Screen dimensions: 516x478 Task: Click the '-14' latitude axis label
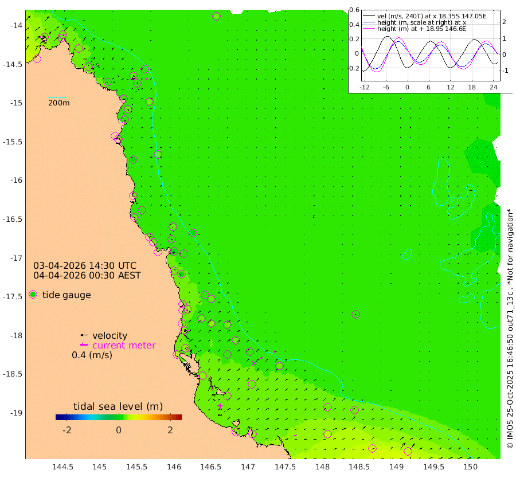coord(16,25)
